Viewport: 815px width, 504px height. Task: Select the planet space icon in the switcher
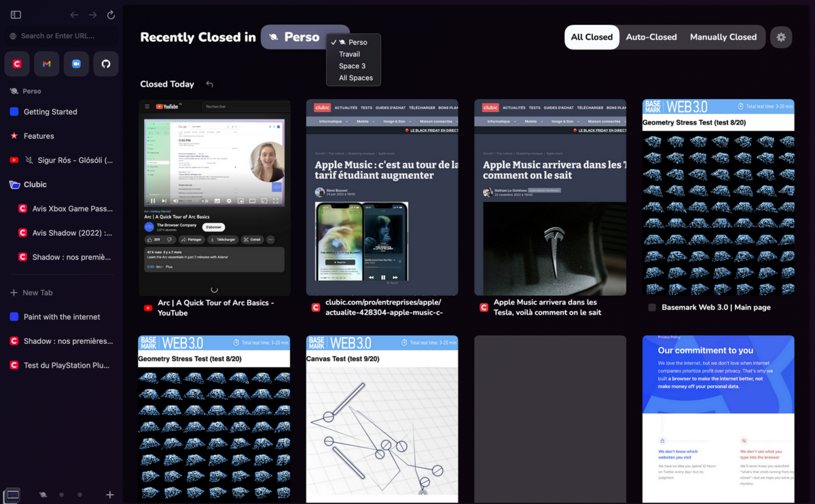[x=43, y=495]
